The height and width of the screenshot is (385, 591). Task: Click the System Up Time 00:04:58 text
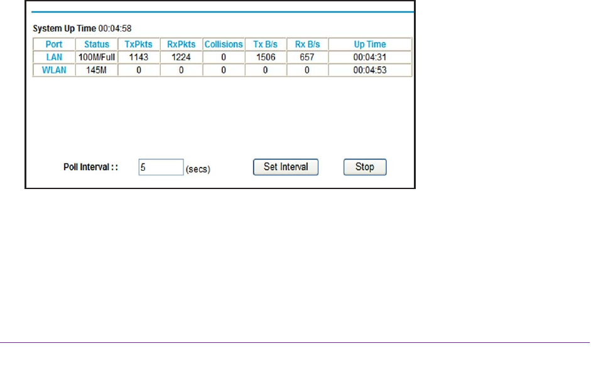82,28
